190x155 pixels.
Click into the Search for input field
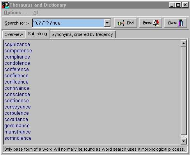pyautogui.click(x=68, y=23)
